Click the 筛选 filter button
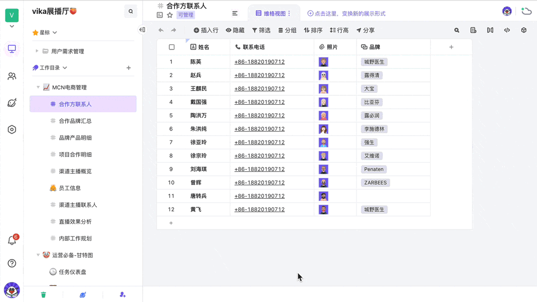This screenshot has height=302, width=537. [261, 30]
